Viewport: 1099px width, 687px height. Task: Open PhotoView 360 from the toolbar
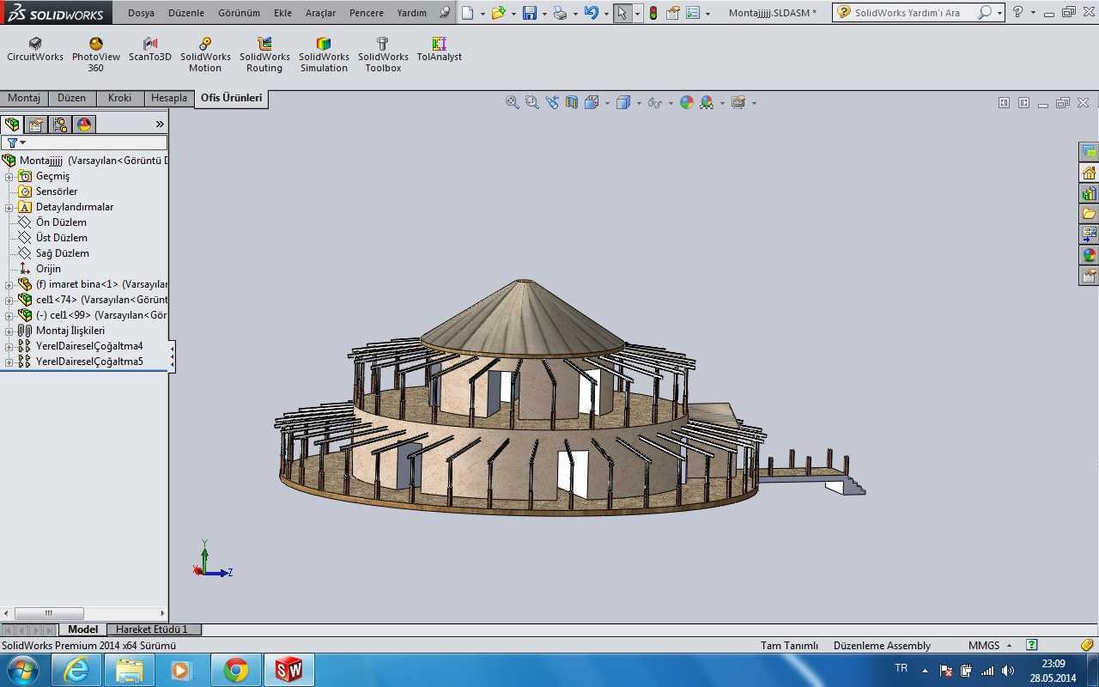(95, 55)
